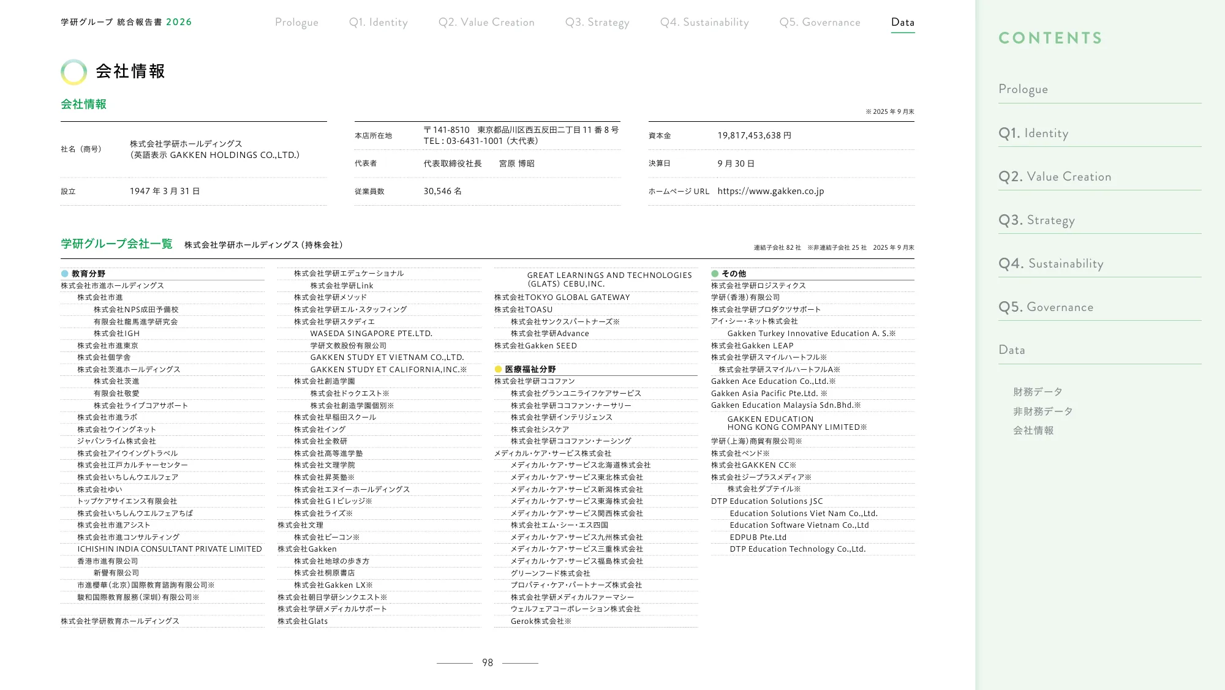Click 株式会社地球の歩き方 entry

point(331,561)
